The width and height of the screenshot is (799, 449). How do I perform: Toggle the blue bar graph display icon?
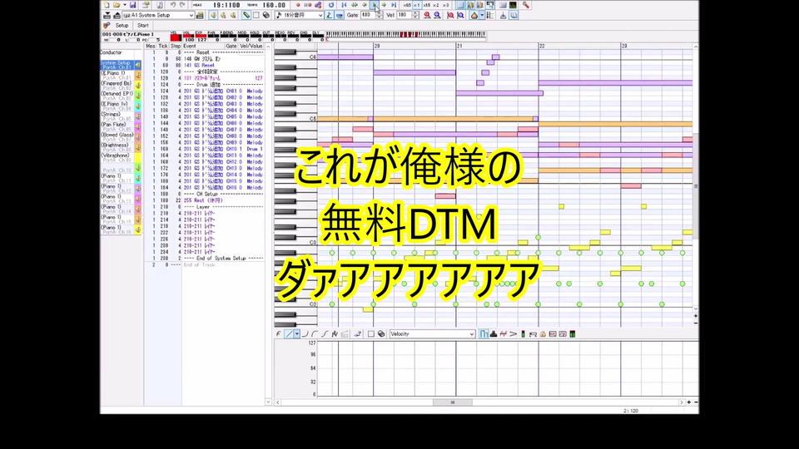click(x=484, y=334)
